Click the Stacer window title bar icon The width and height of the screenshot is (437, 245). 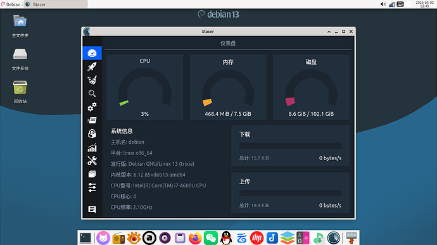pos(87,31)
